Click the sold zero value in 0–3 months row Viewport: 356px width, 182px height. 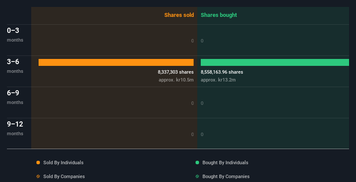pyautogui.click(x=192, y=41)
